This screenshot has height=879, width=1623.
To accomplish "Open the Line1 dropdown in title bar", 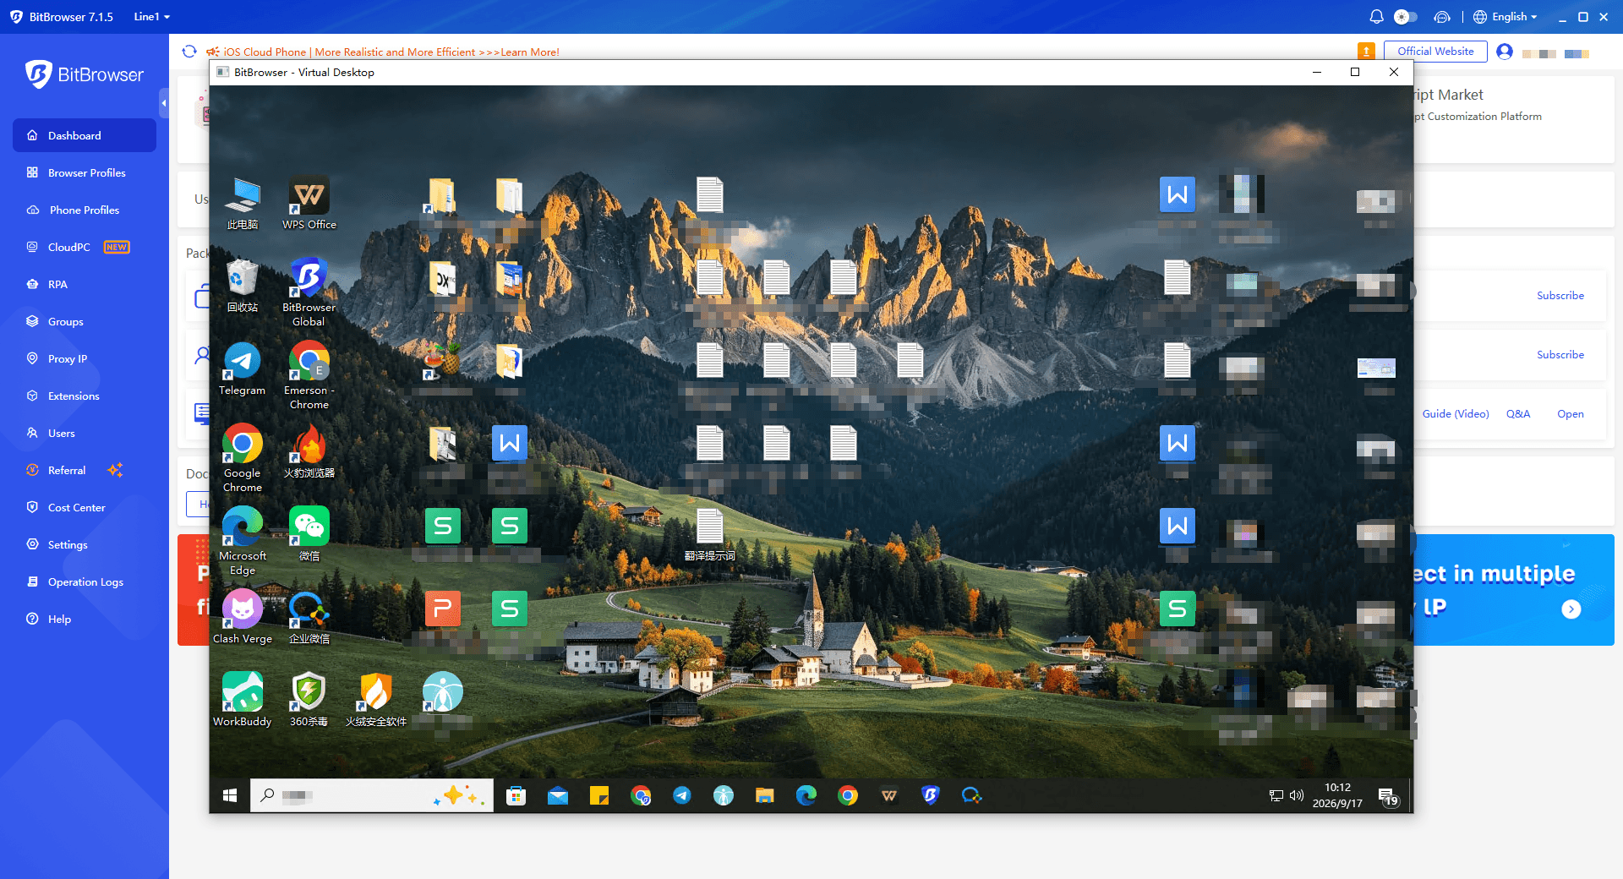I will 152,17.
